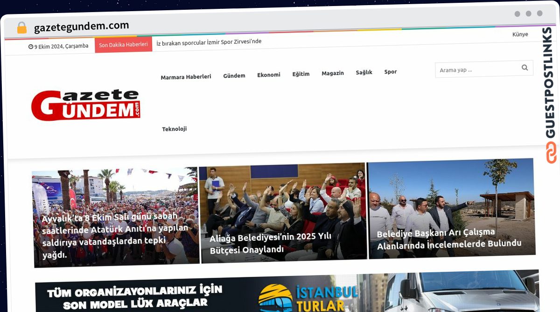This screenshot has height=312, width=560.
Task: Open the Eğitim category
Action: (301, 74)
